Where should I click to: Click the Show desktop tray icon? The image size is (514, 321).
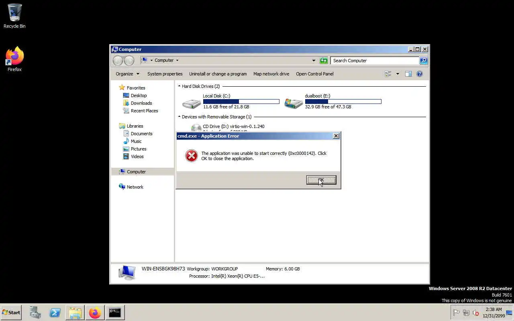click(509, 313)
